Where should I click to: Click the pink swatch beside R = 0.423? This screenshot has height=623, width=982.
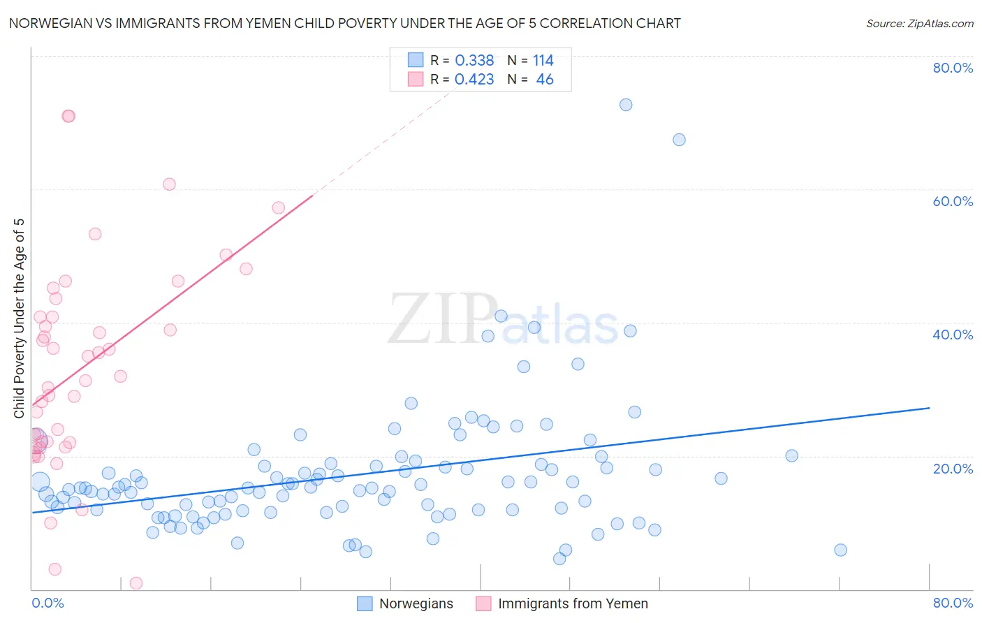[x=416, y=79]
